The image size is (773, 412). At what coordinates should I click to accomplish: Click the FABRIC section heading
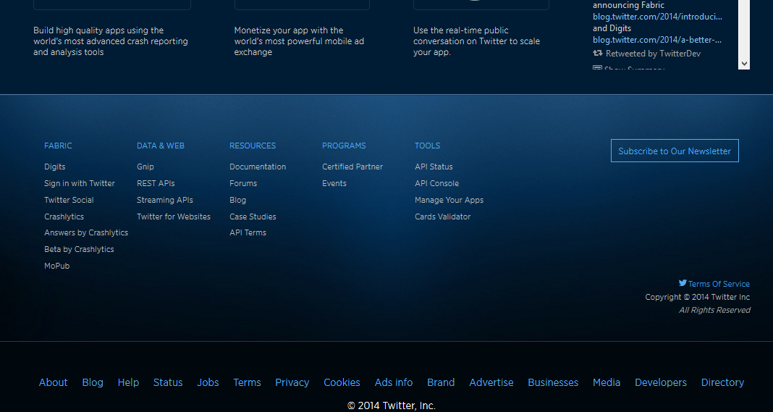58,146
